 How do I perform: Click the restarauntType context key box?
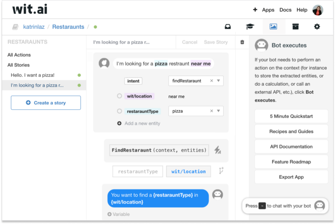click(138, 172)
